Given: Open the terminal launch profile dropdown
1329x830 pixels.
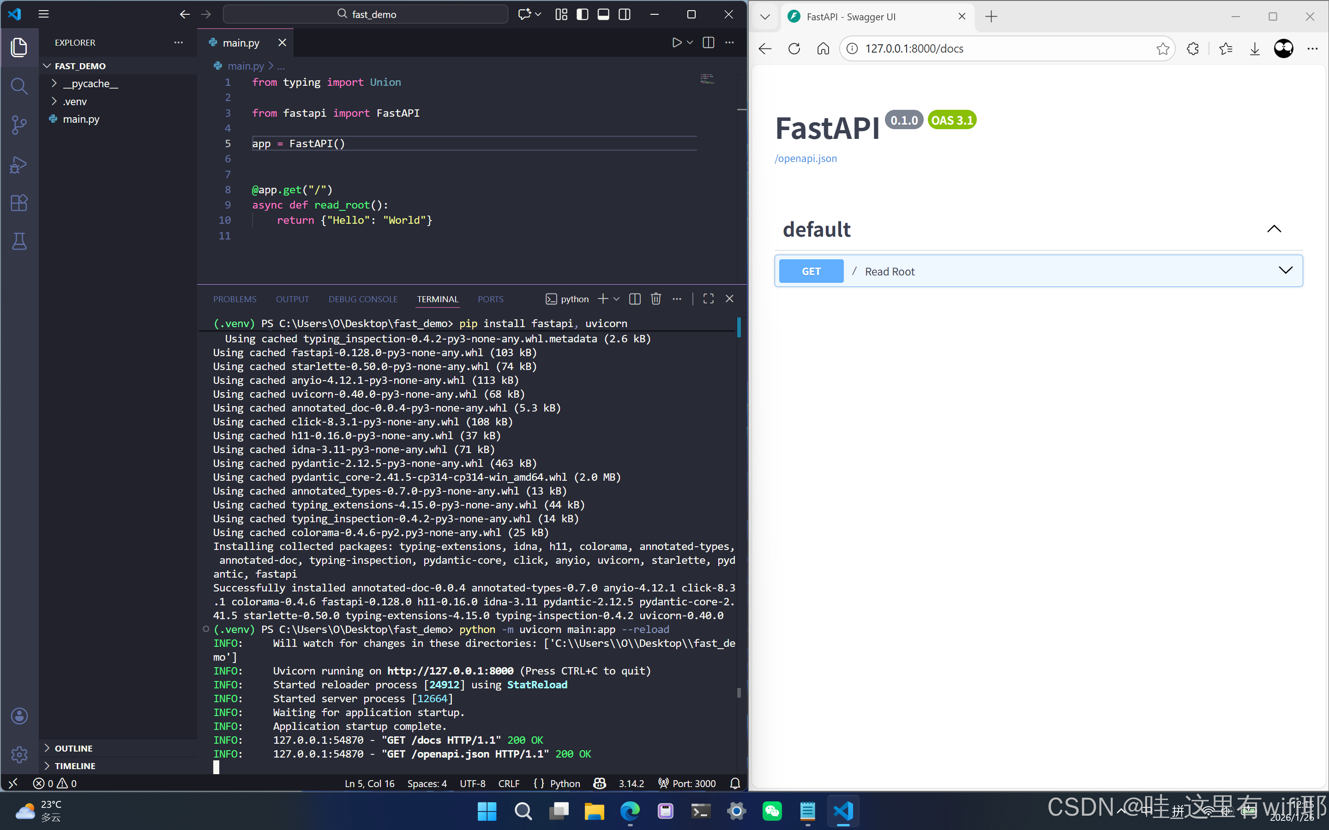Looking at the screenshot, I should point(617,299).
